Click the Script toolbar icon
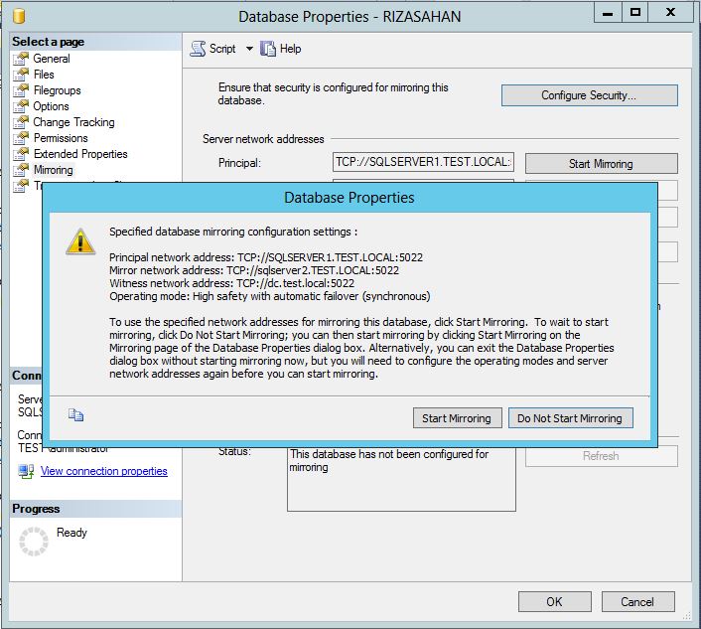 (197, 49)
